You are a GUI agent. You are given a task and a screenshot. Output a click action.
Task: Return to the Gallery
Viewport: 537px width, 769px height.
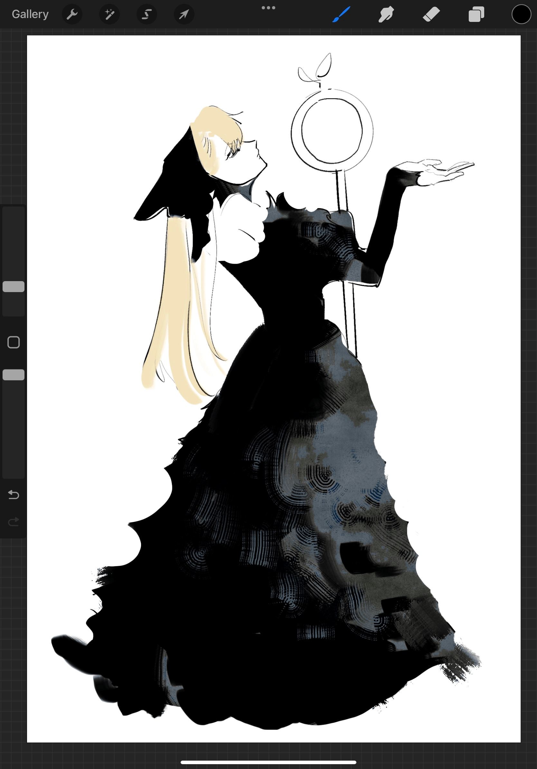pyautogui.click(x=30, y=14)
